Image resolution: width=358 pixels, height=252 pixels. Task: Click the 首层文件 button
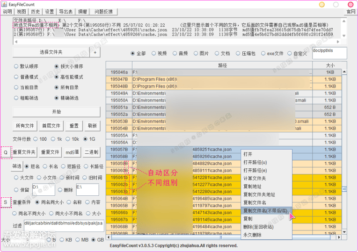pos(51,126)
